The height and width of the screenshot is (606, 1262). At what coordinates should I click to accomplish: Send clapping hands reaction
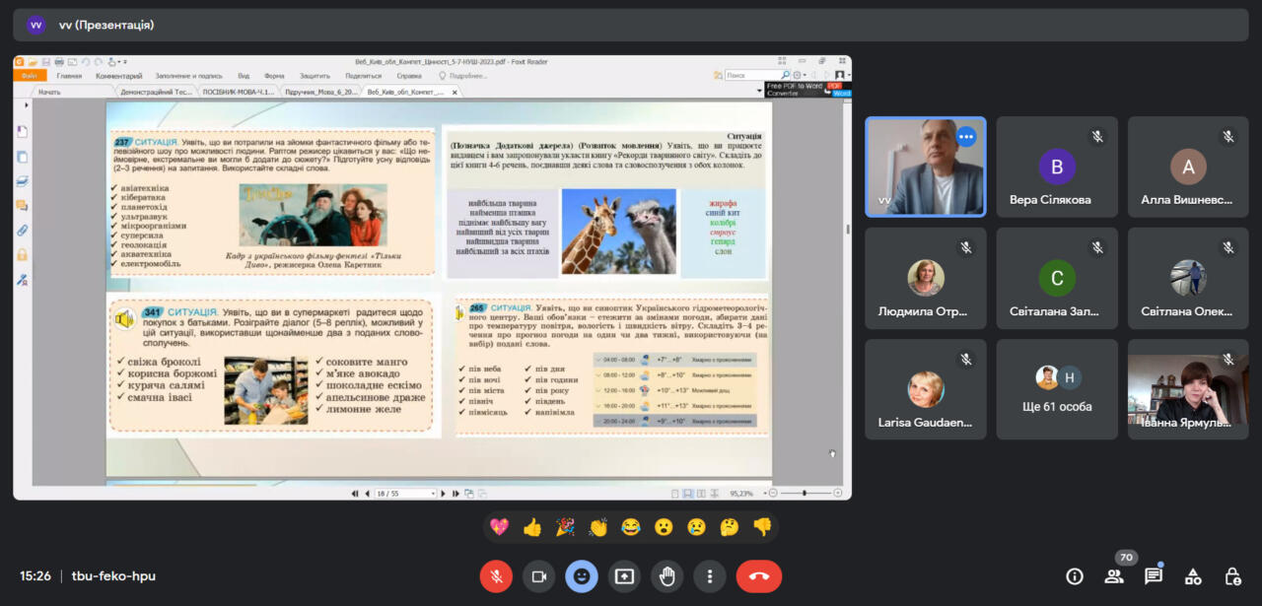click(597, 527)
